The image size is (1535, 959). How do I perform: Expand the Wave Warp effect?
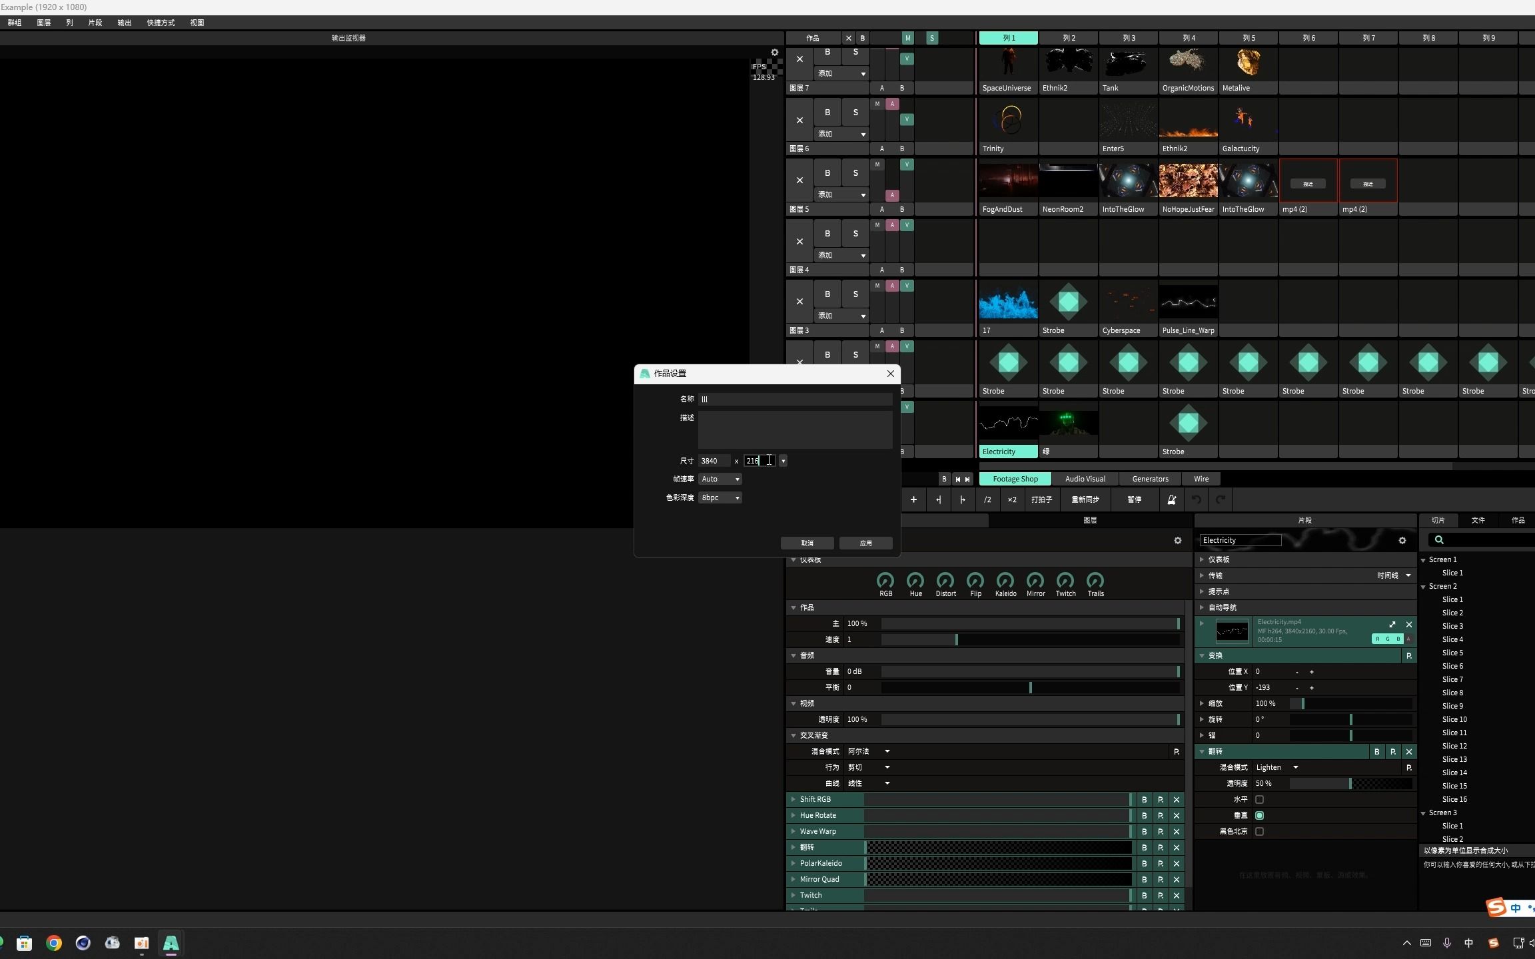pyautogui.click(x=793, y=832)
